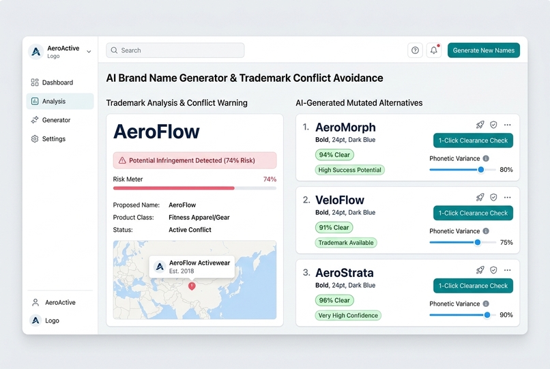Click the Generate New Names button
Image resolution: width=550 pixels, height=369 pixels.
click(484, 50)
